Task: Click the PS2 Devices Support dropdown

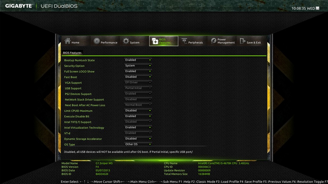Action: tap(138, 94)
